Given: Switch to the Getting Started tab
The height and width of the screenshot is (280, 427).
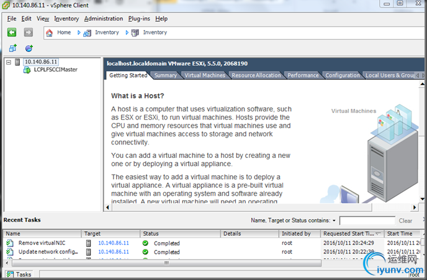Looking at the screenshot, I should 128,76.
